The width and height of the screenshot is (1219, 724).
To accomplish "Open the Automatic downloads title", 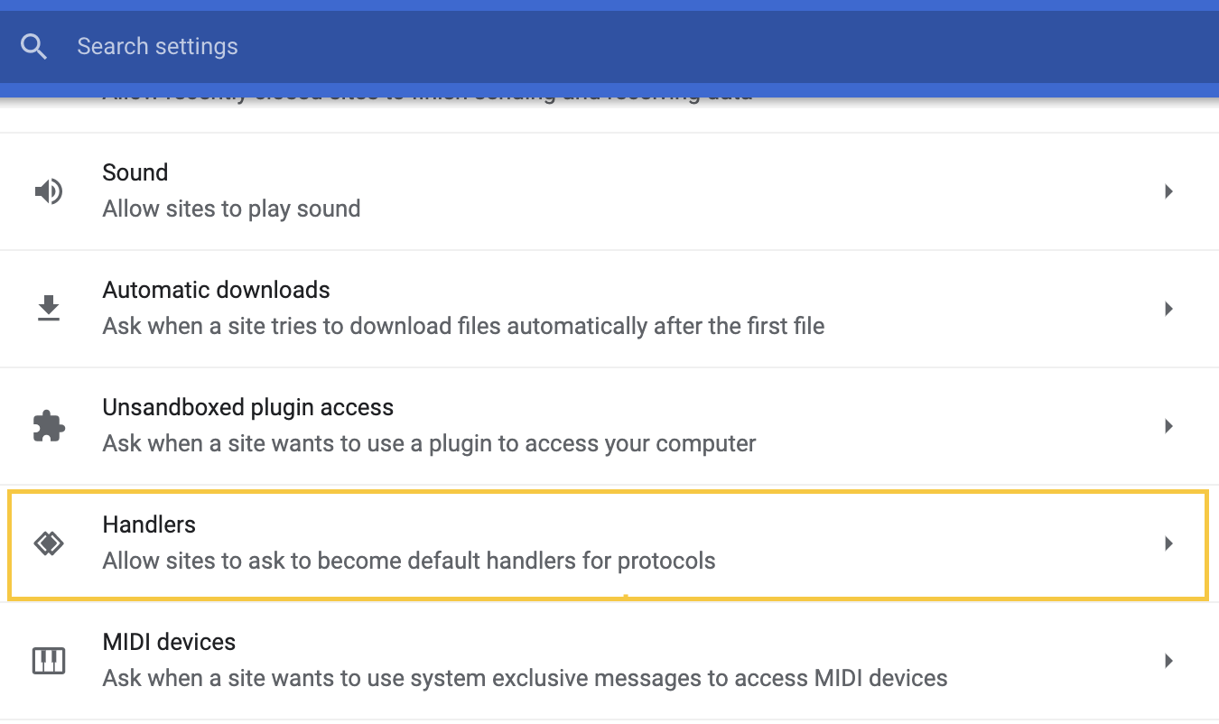I will (x=217, y=290).
